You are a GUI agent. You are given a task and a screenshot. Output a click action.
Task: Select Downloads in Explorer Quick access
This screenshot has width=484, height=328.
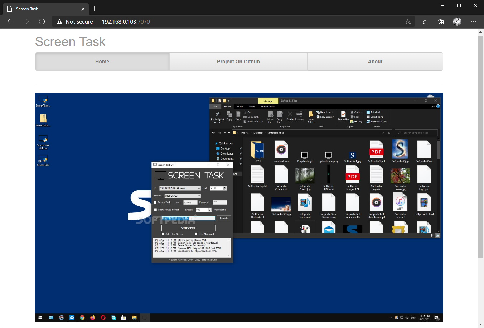pyautogui.click(x=225, y=153)
